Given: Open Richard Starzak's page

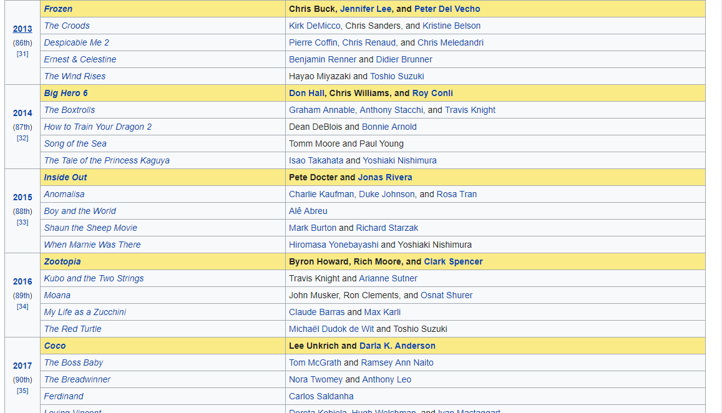Looking at the screenshot, I should pos(387,228).
